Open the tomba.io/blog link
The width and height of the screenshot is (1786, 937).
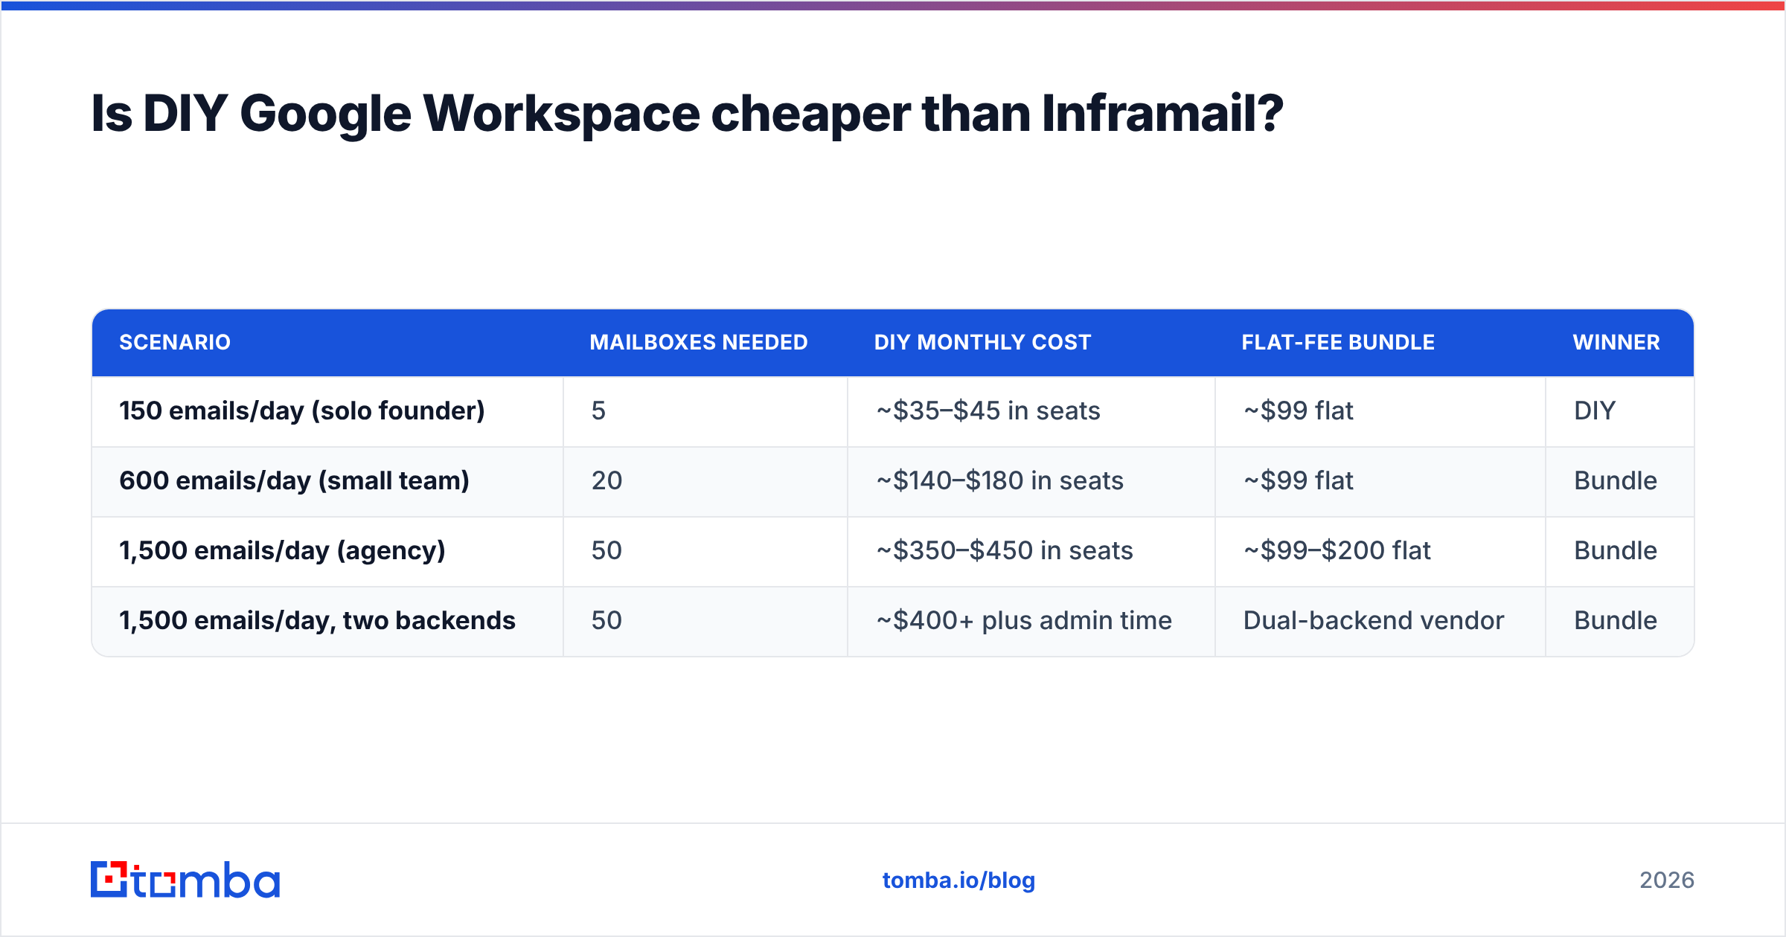pos(958,880)
